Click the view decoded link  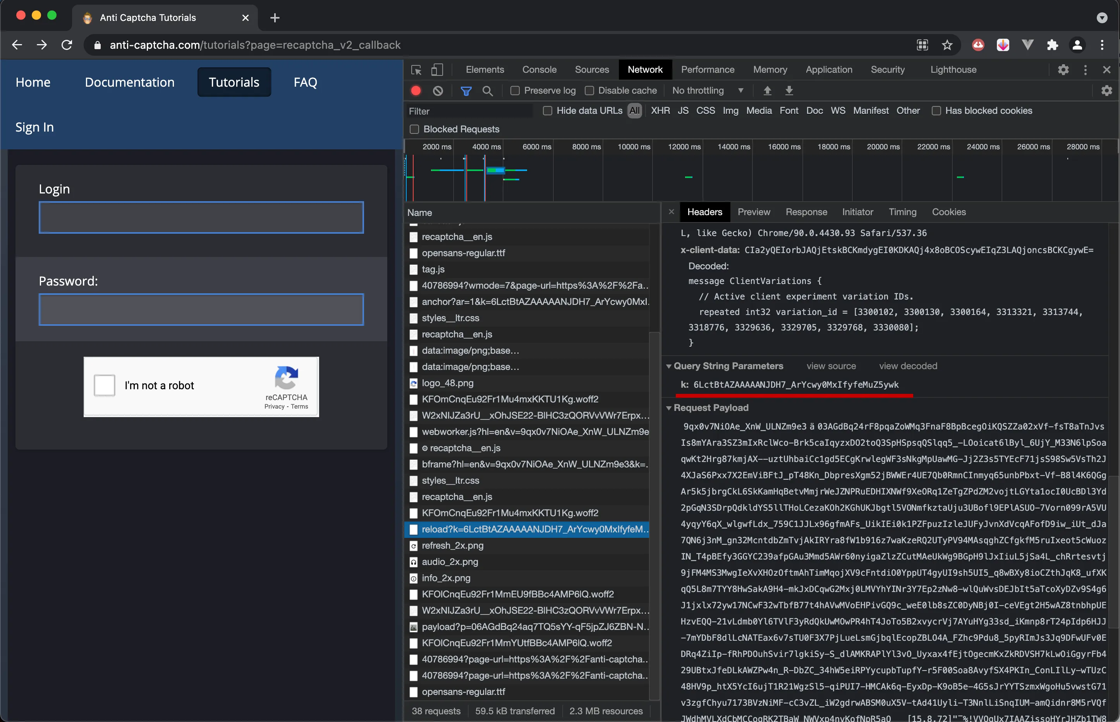[908, 366]
